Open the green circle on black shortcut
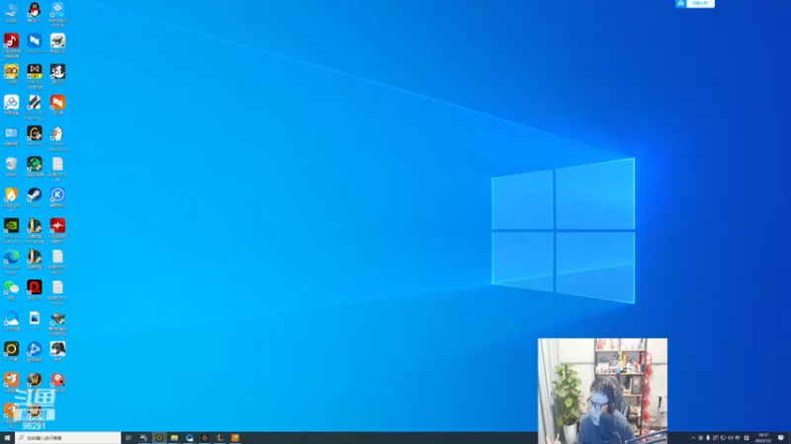 coord(35,165)
